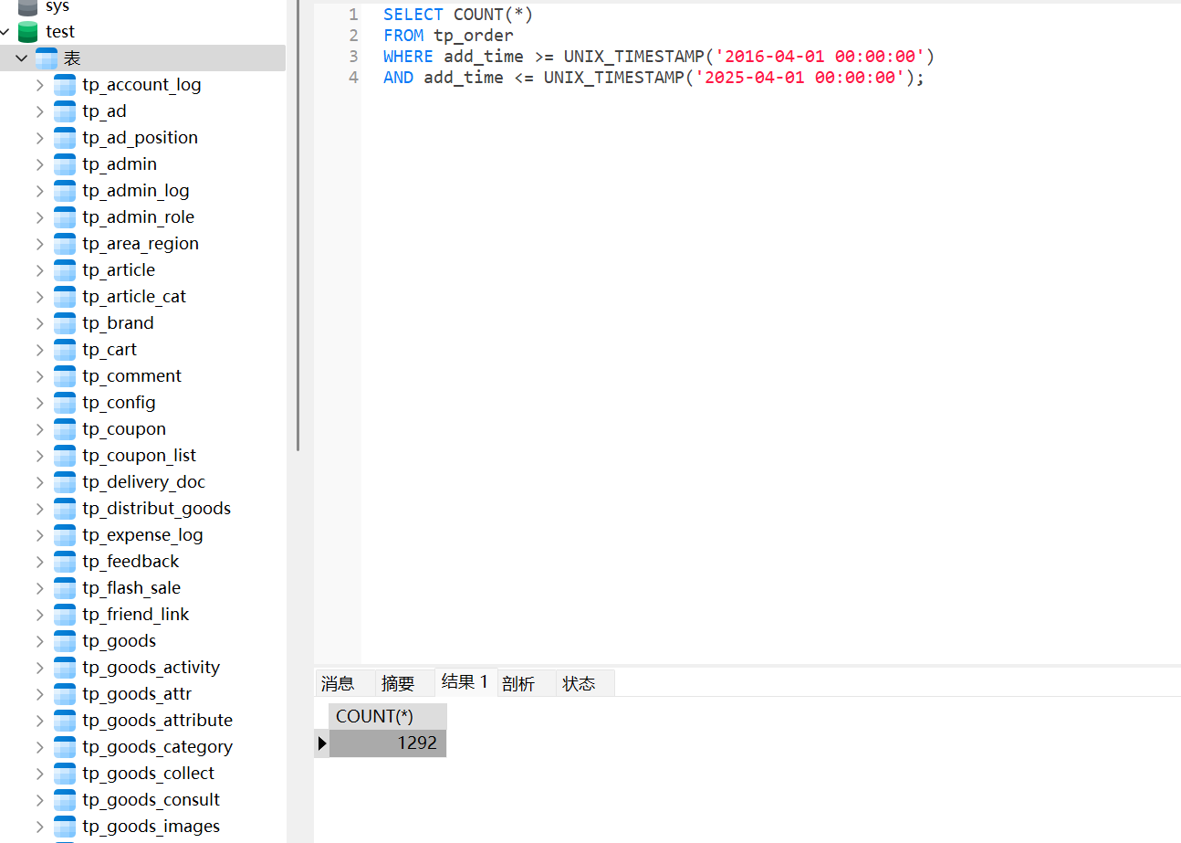This screenshot has height=843, width=1181.
Task: Expand the tp_goods_attr node
Action: [x=39, y=694]
